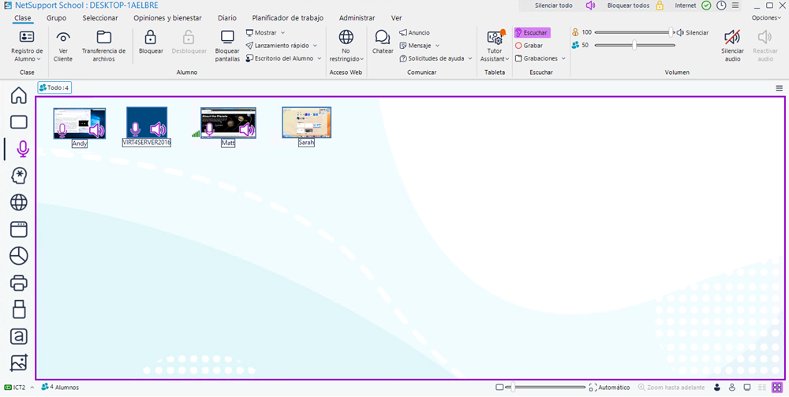
Task: Click Bloquear todos text
Action: tap(629, 6)
